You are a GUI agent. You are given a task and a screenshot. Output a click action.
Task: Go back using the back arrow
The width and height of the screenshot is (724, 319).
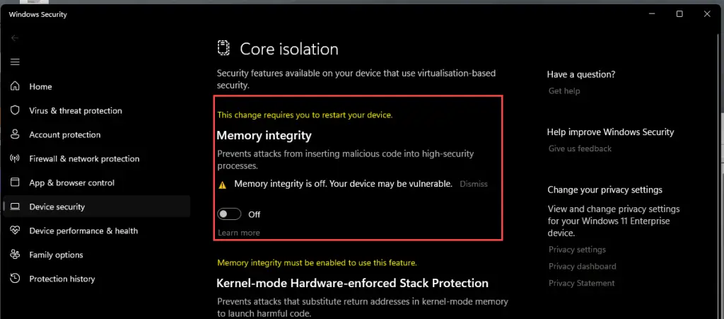point(15,38)
